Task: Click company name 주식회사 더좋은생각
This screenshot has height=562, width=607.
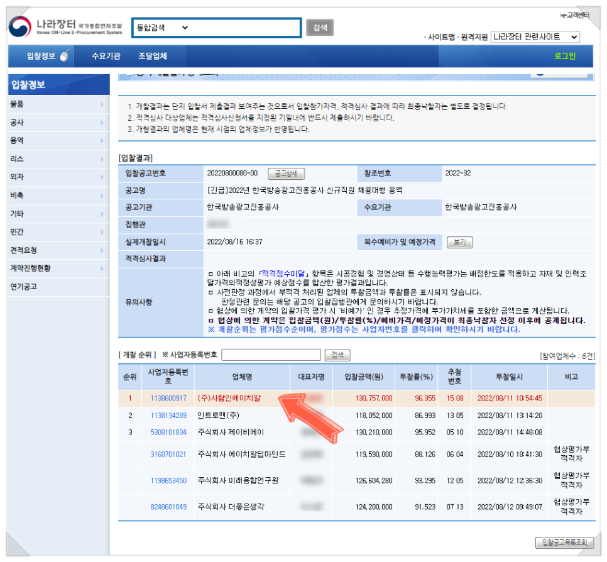Action: click(x=231, y=507)
